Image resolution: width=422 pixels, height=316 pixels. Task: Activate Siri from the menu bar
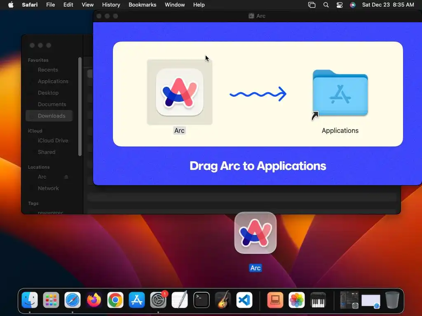[353, 5]
